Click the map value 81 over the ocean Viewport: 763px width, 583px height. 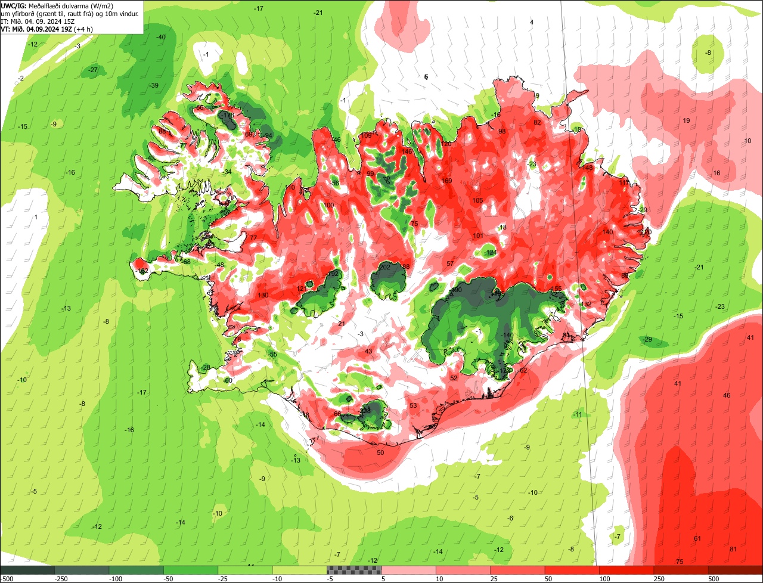point(733,549)
